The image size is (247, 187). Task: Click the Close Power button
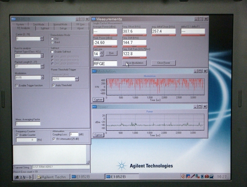coord(163,63)
